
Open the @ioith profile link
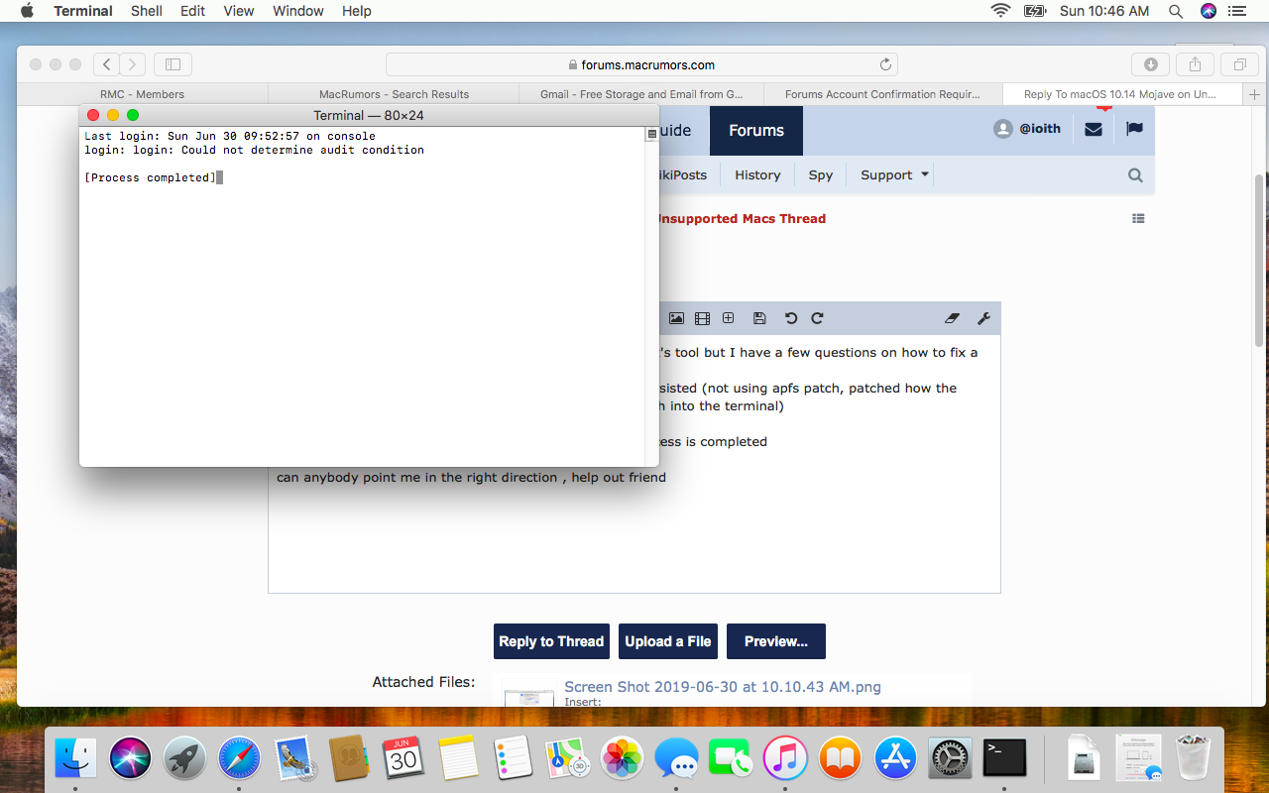(x=1027, y=129)
